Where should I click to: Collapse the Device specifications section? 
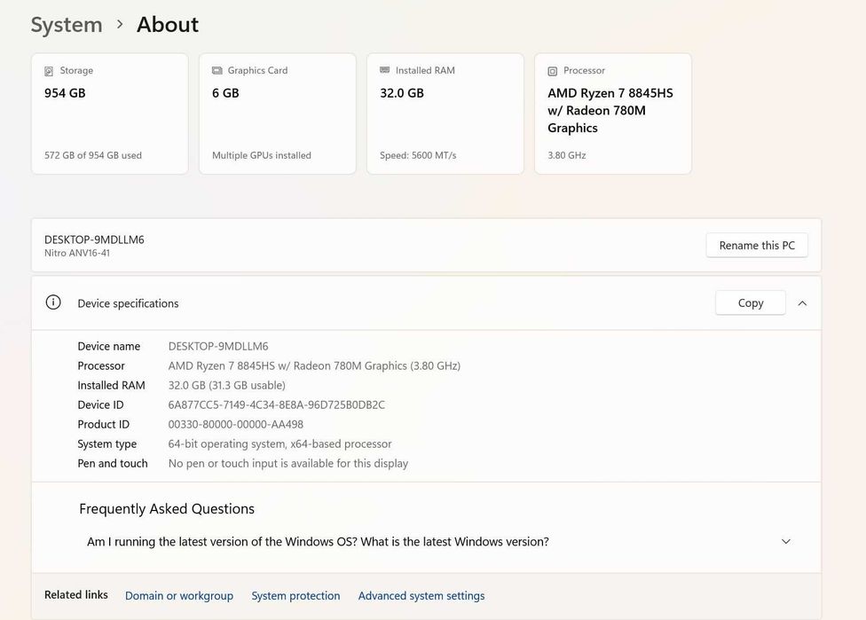(x=802, y=303)
